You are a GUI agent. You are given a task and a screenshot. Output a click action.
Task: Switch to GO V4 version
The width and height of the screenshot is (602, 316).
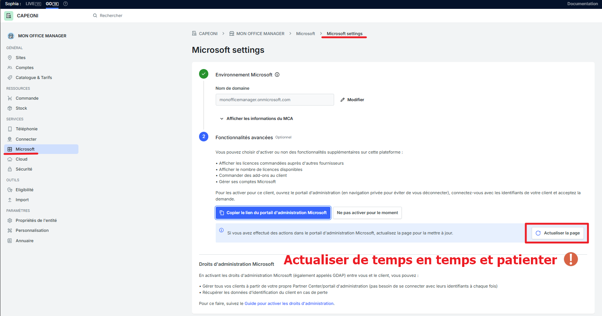[52, 4]
